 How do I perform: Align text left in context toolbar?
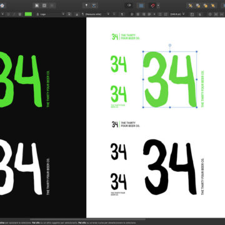click(x=132, y=14)
